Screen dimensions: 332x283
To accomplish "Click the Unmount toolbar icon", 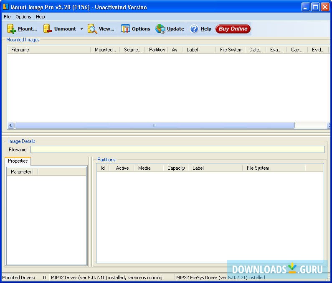I will pos(48,29).
